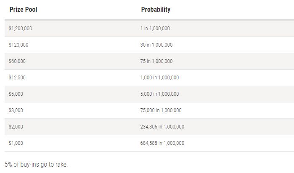
Task: Select the $12,500 prize pool cell
Action: (17, 78)
